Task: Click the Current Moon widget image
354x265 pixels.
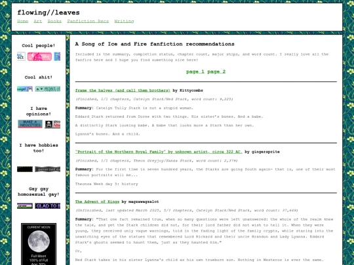Action: coord(39,244)
